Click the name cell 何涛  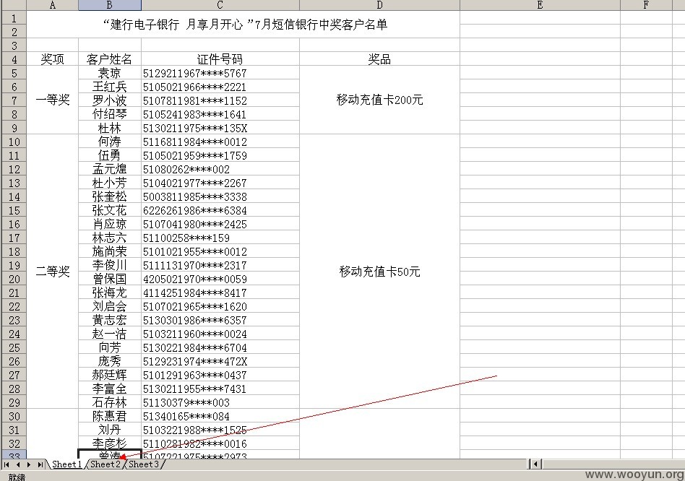click(x=110, y=142)
